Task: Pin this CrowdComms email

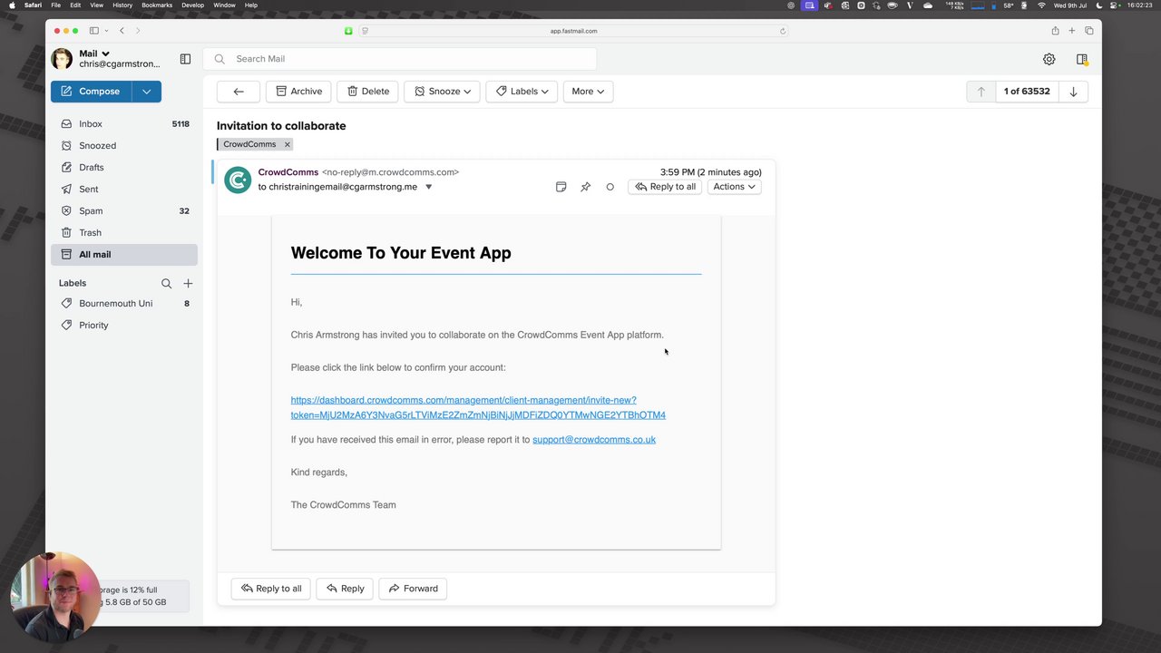Action: (585, 187)
